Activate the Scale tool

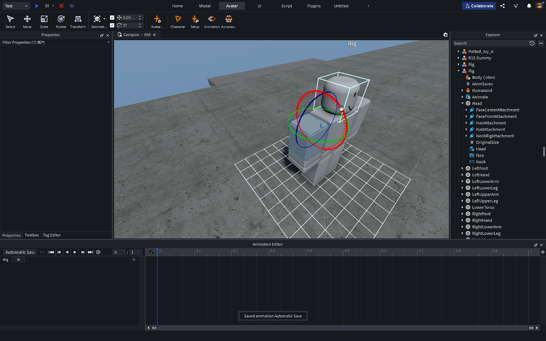pos(44,21)
